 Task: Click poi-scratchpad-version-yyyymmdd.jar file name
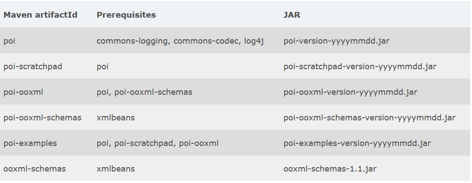(360, 67)
